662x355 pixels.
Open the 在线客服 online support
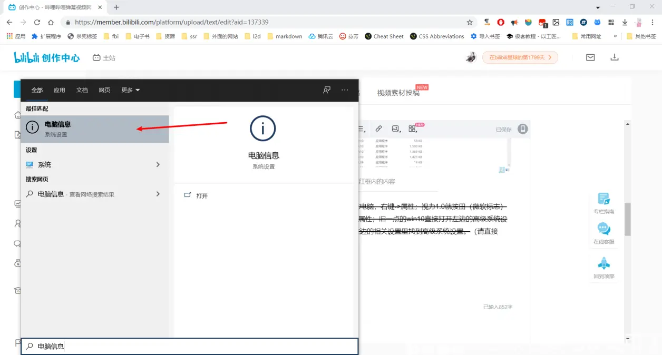click(x=604, y=233)
